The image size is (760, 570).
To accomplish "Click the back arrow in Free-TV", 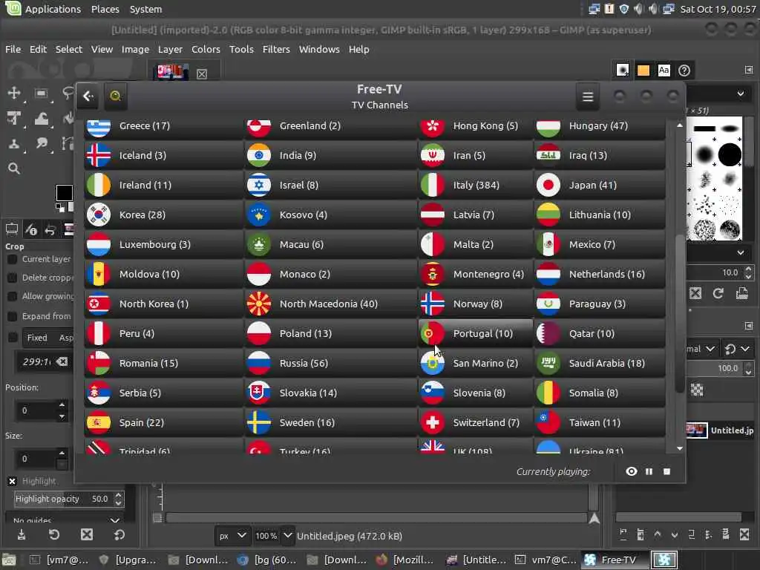I will 88,96.
